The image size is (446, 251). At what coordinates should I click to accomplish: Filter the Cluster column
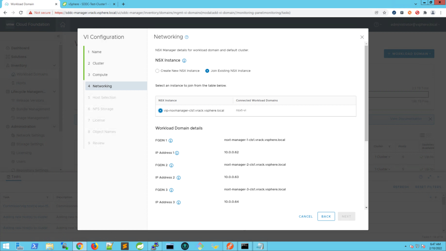coord(389,146)
